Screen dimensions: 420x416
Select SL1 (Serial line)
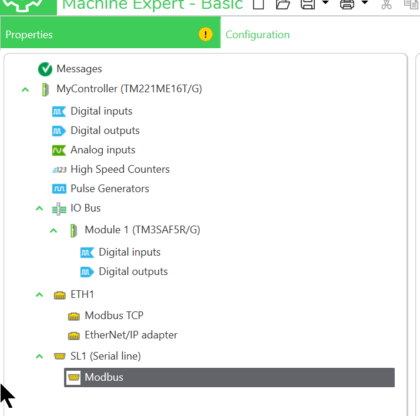106,357
